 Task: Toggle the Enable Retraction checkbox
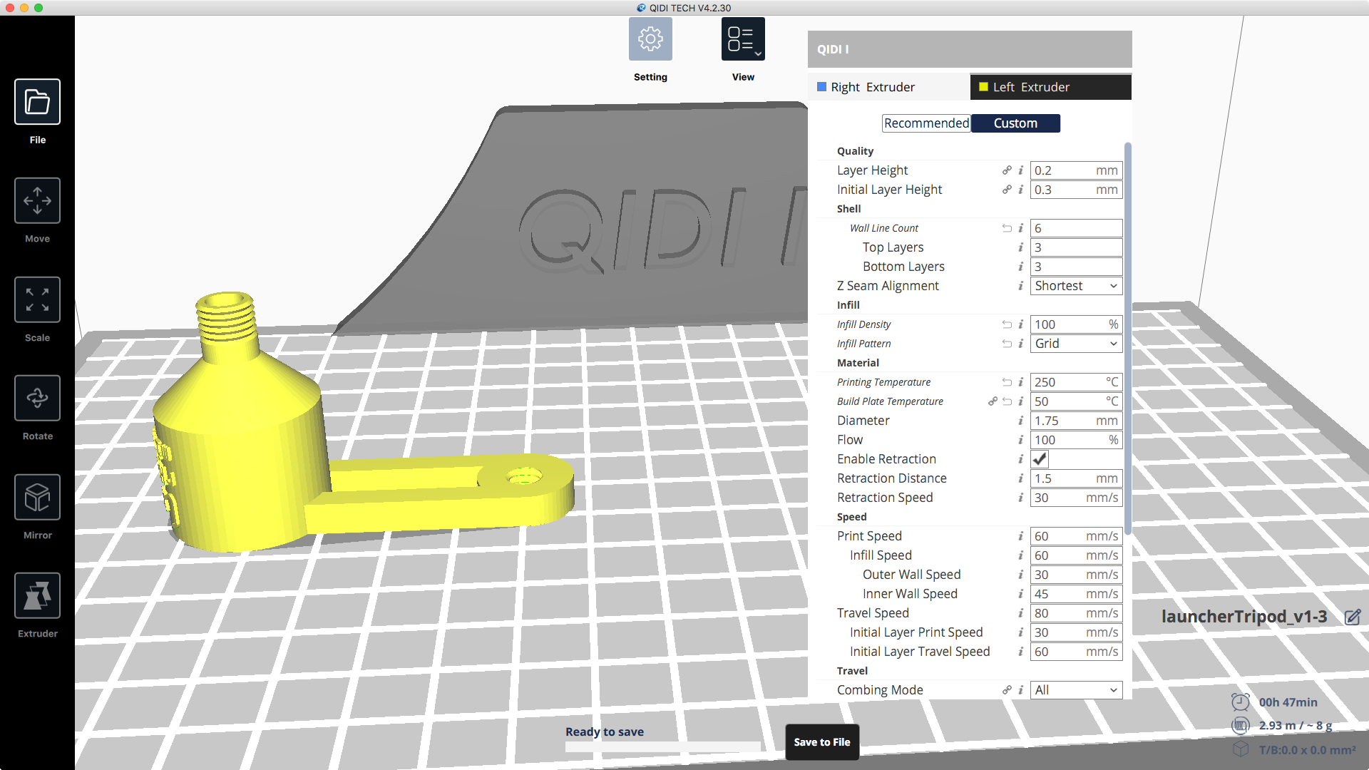[1040, 459]
